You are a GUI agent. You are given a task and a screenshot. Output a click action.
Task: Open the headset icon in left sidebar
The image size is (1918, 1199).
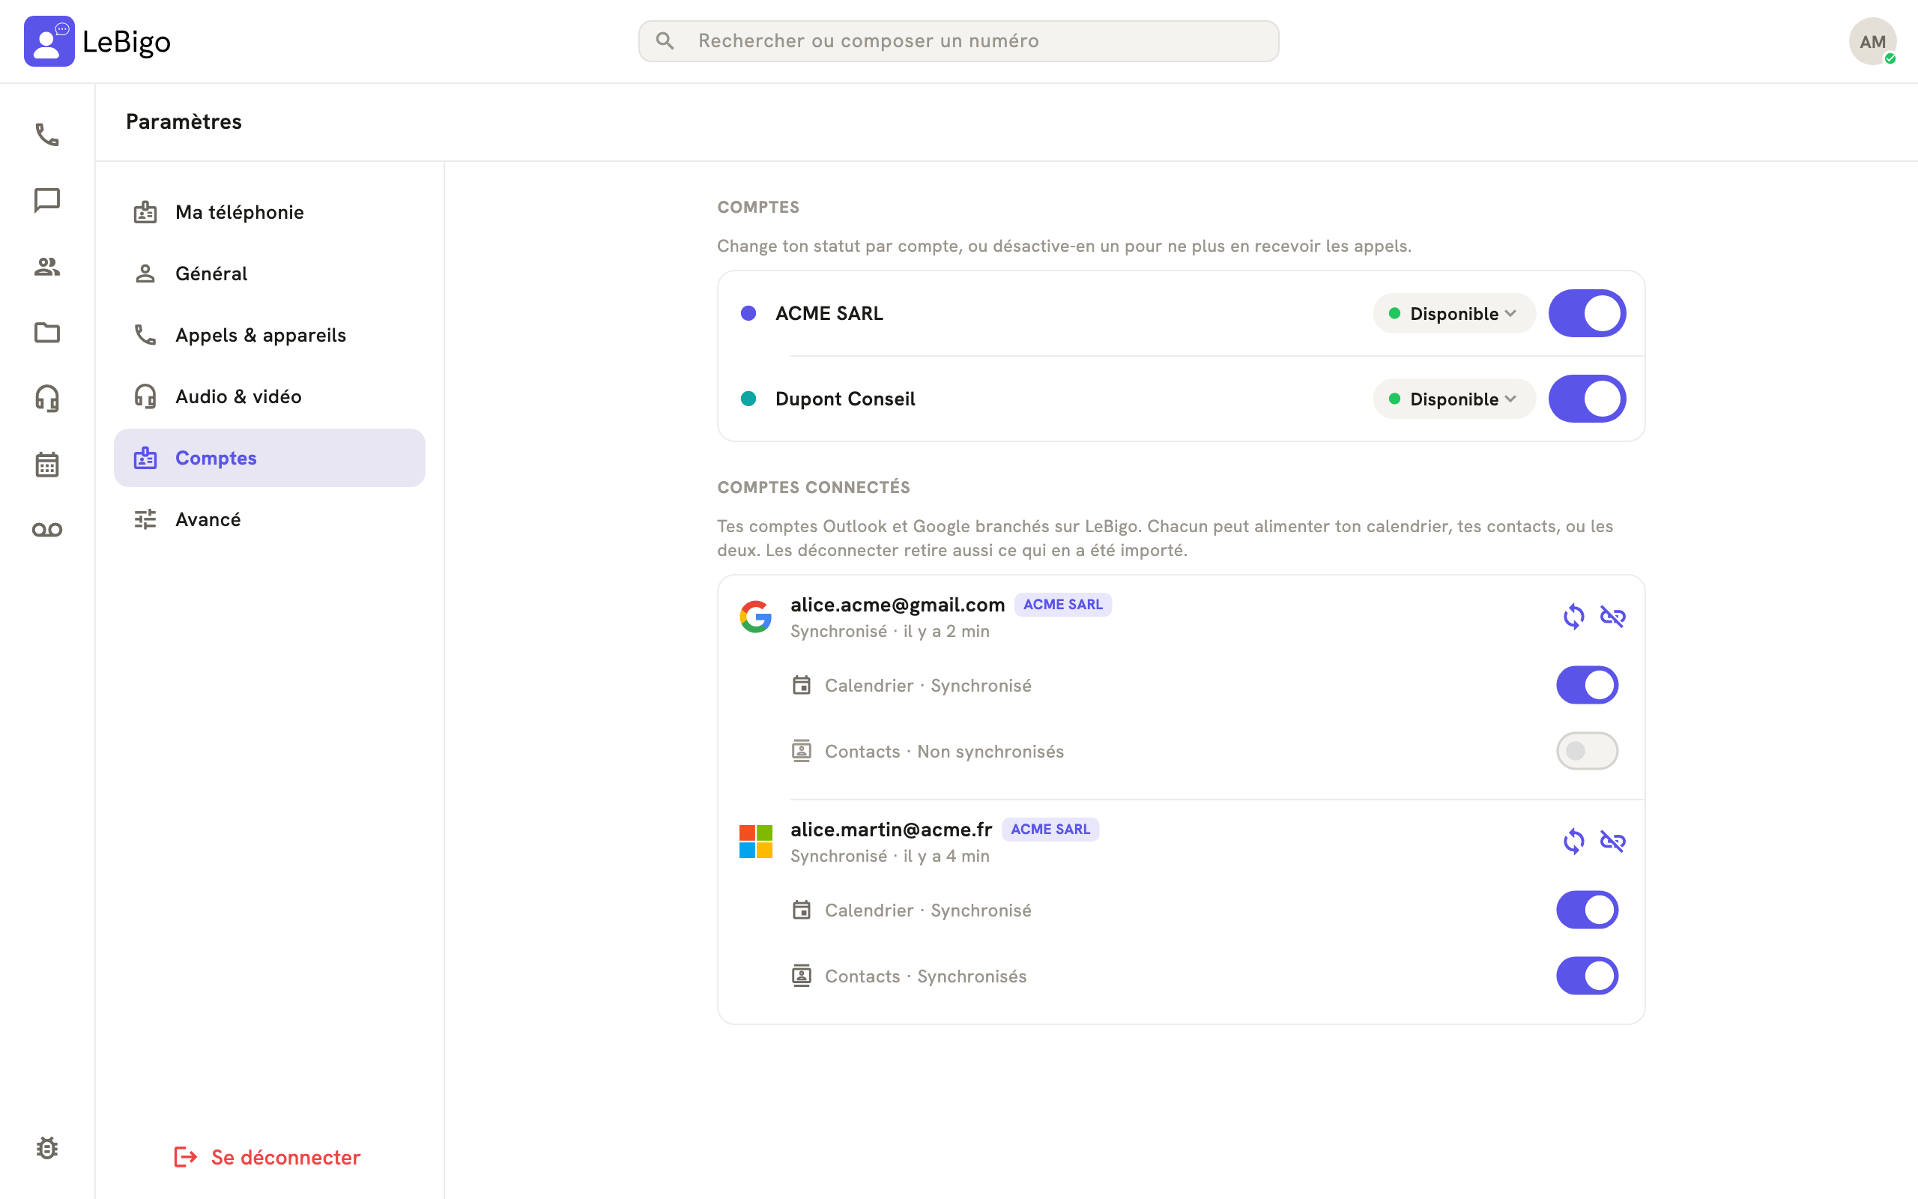(x=46, y=398)
